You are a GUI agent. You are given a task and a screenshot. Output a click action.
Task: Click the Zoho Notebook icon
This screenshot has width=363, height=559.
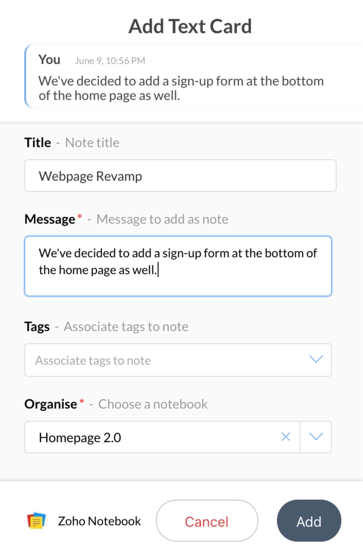[37, 521]
